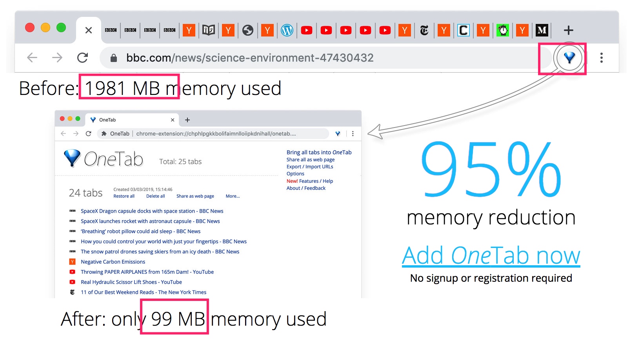Select the New York Times tab
Viewport: 640px width, 339px height.
424,30
